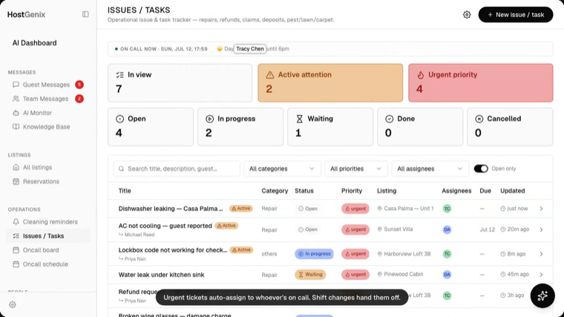
Task: Open AI Dashboard
Action: [x=35, y=43]
